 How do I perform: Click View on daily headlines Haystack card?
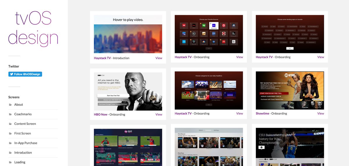click(x=240, y=114)
